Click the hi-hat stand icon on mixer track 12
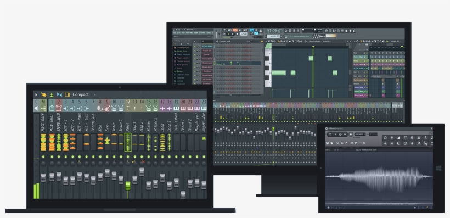 [128, 108]
